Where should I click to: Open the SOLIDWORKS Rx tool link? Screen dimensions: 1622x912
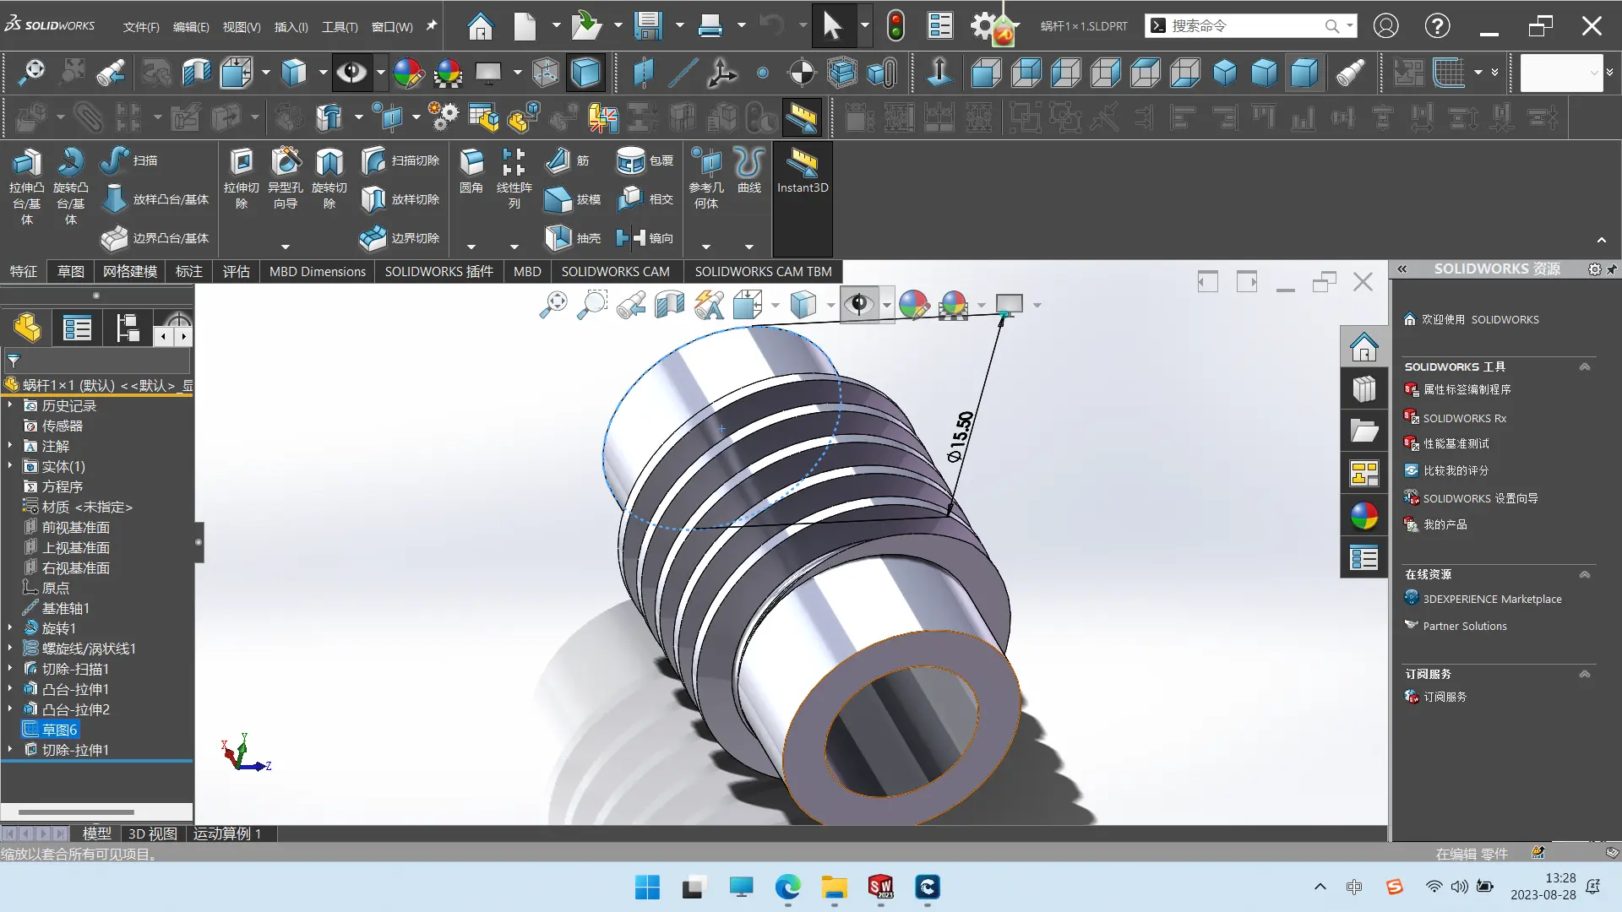pos(1465,418)
